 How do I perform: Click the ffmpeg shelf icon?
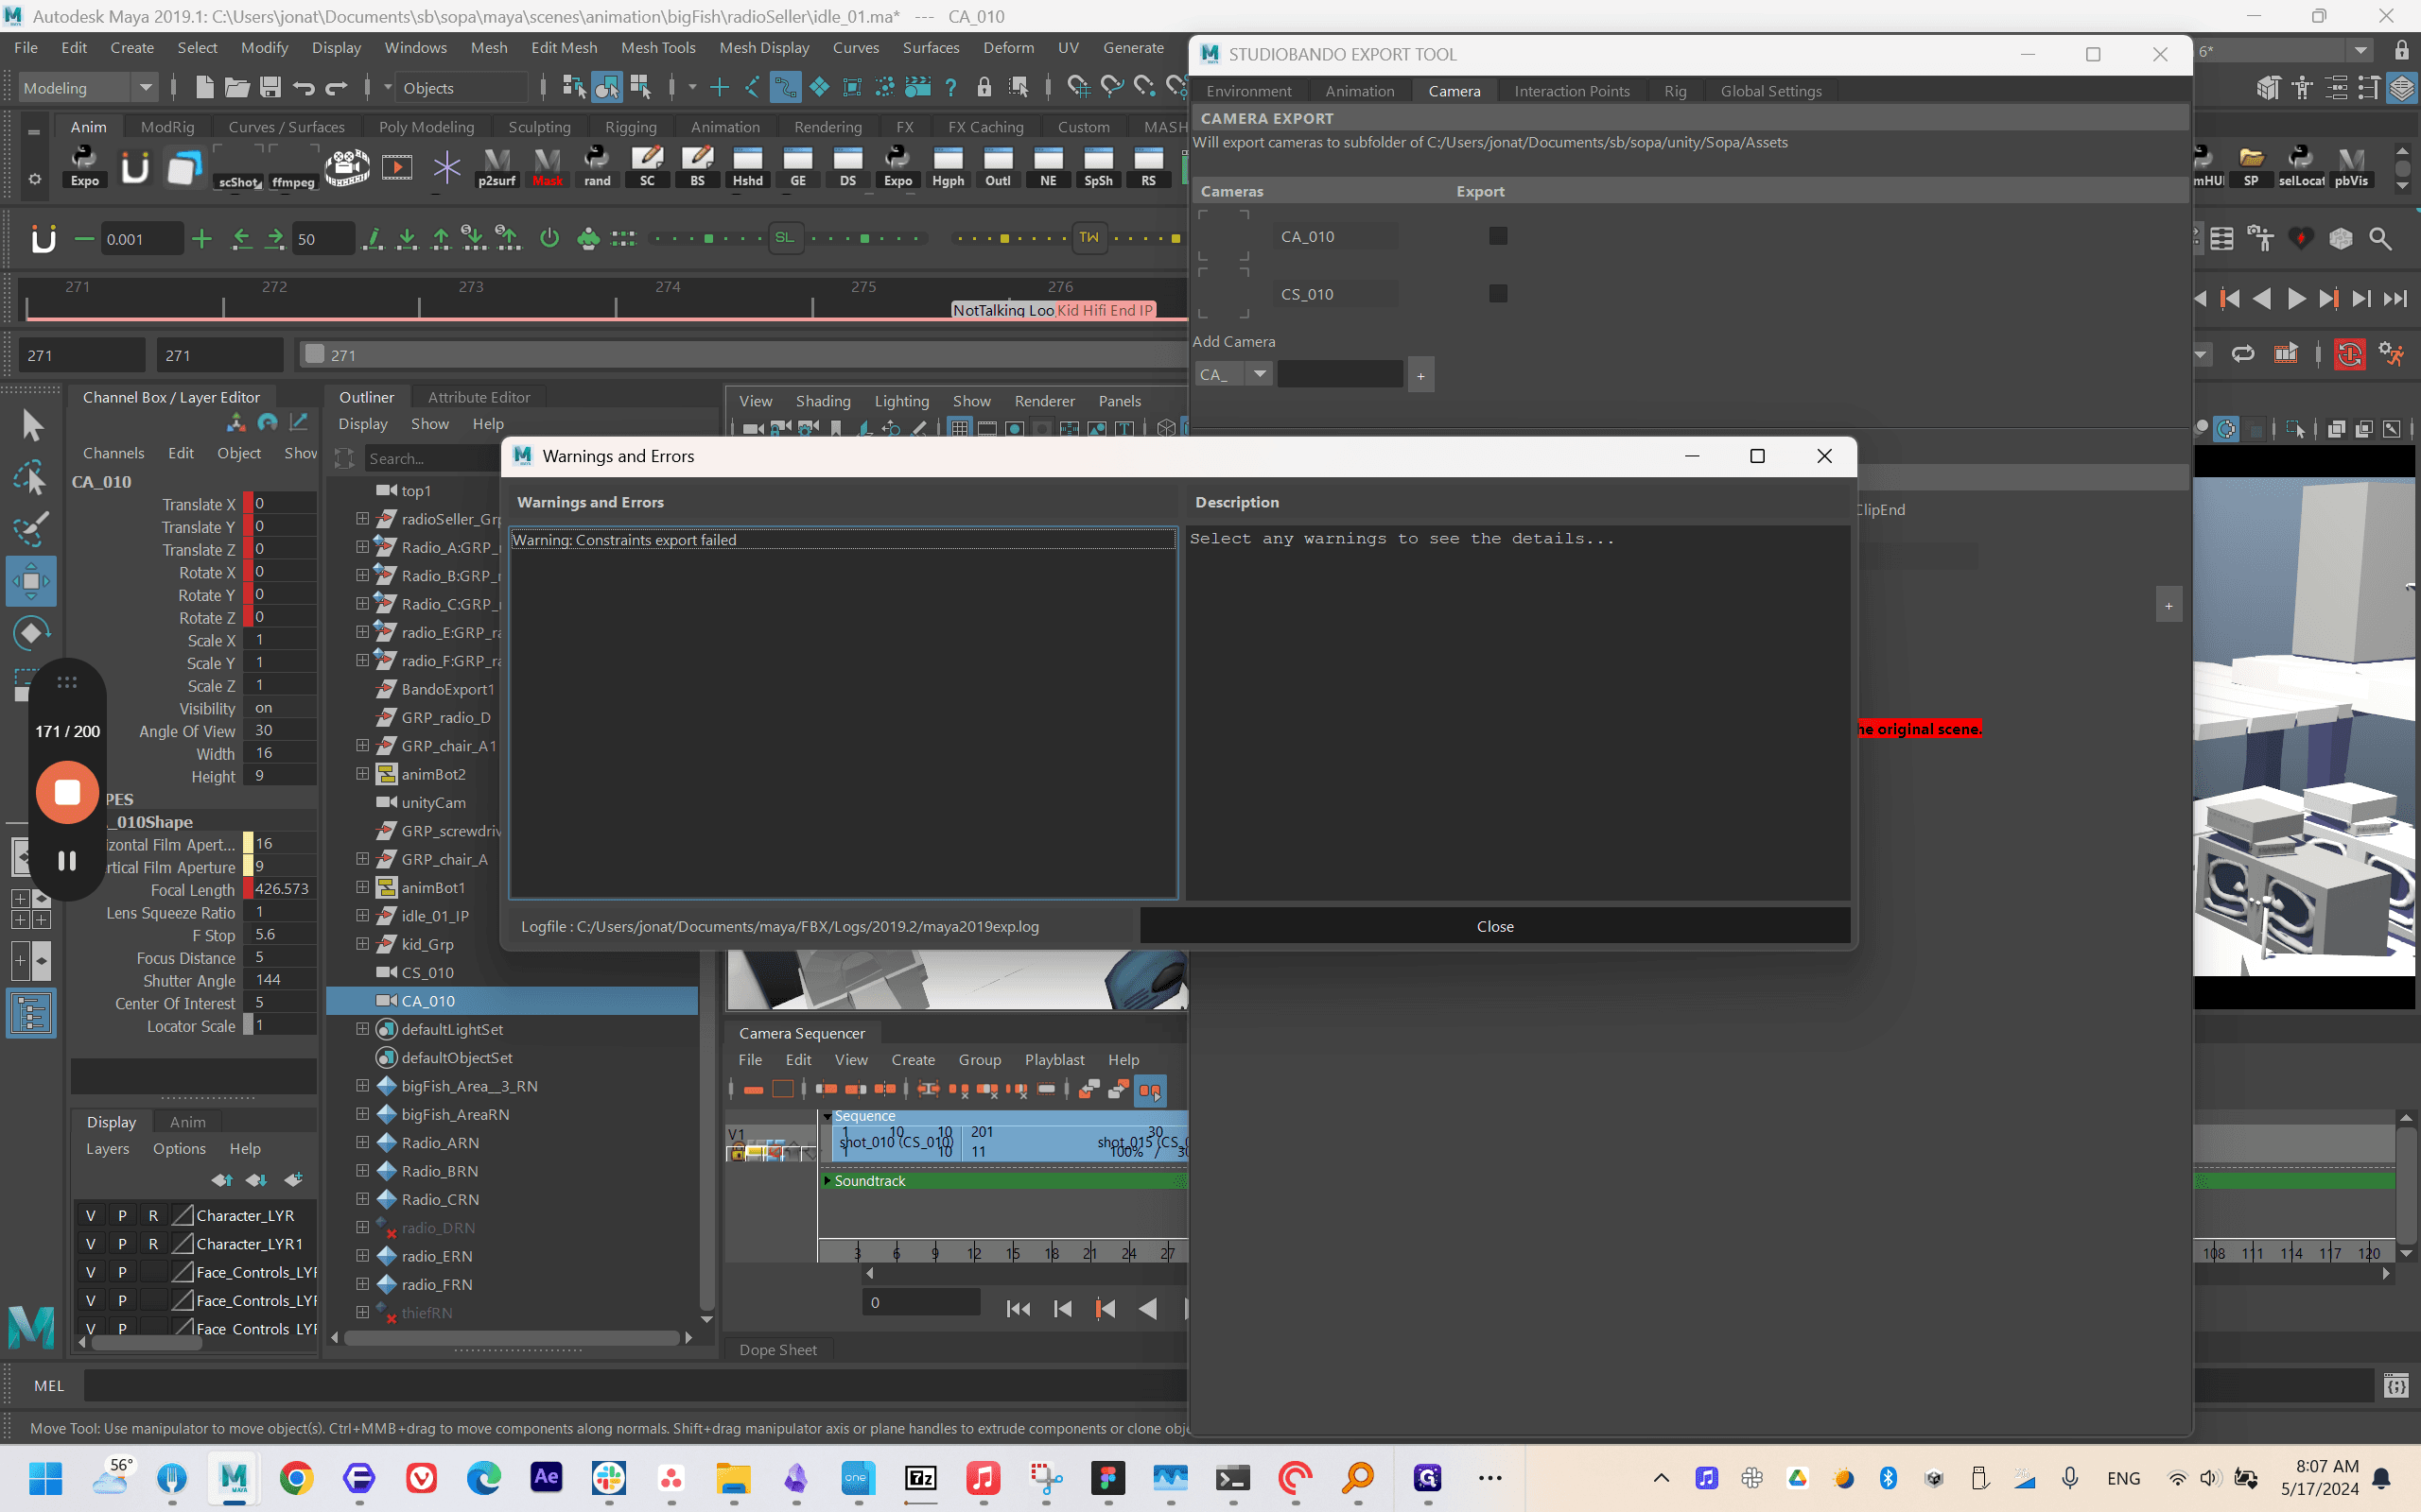293,167
